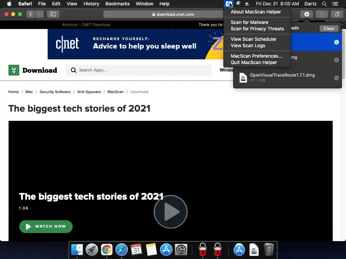Screen dimensions: 346x259
Task: Play the biggest tech stories video
Action: (x=171, y=212)
